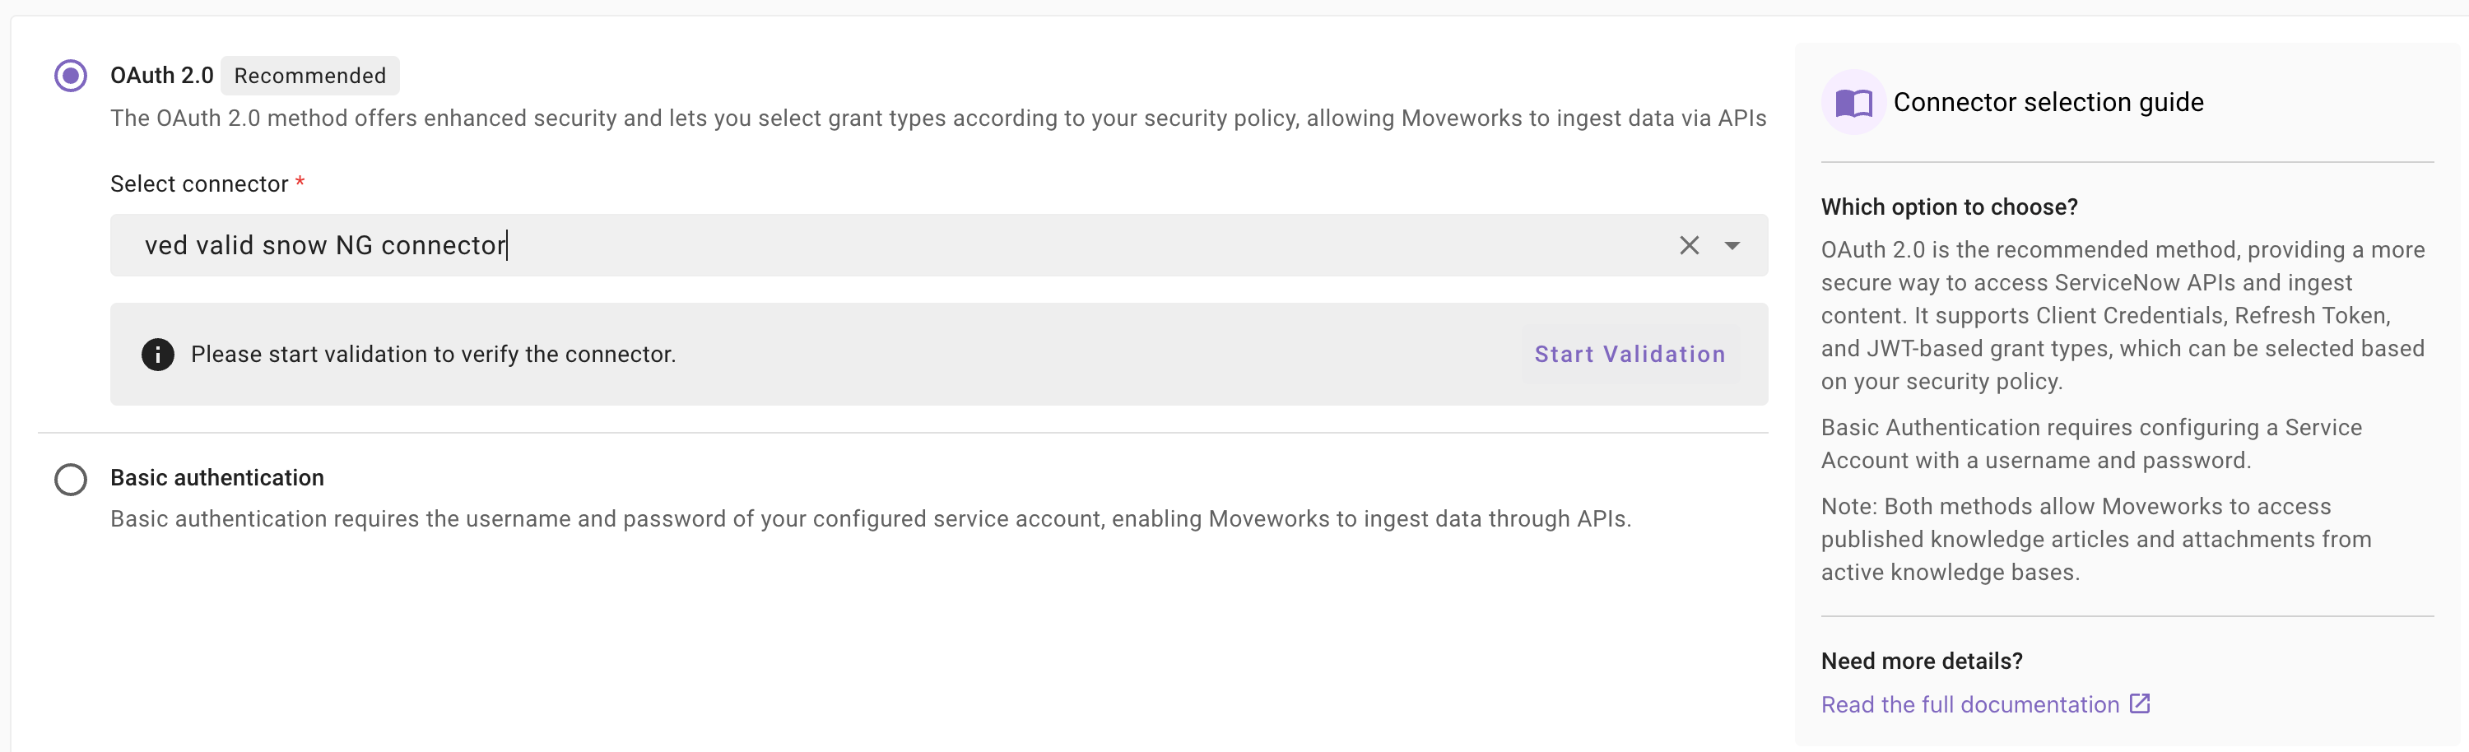This screenshot has height=752, width=2469.
Task: Click the 'Which option to choose?' heading
Action: (x=1949, y=207)
